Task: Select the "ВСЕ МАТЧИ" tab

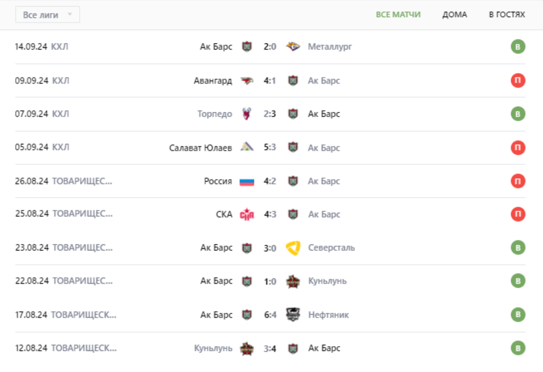Action: pos(398,14)
